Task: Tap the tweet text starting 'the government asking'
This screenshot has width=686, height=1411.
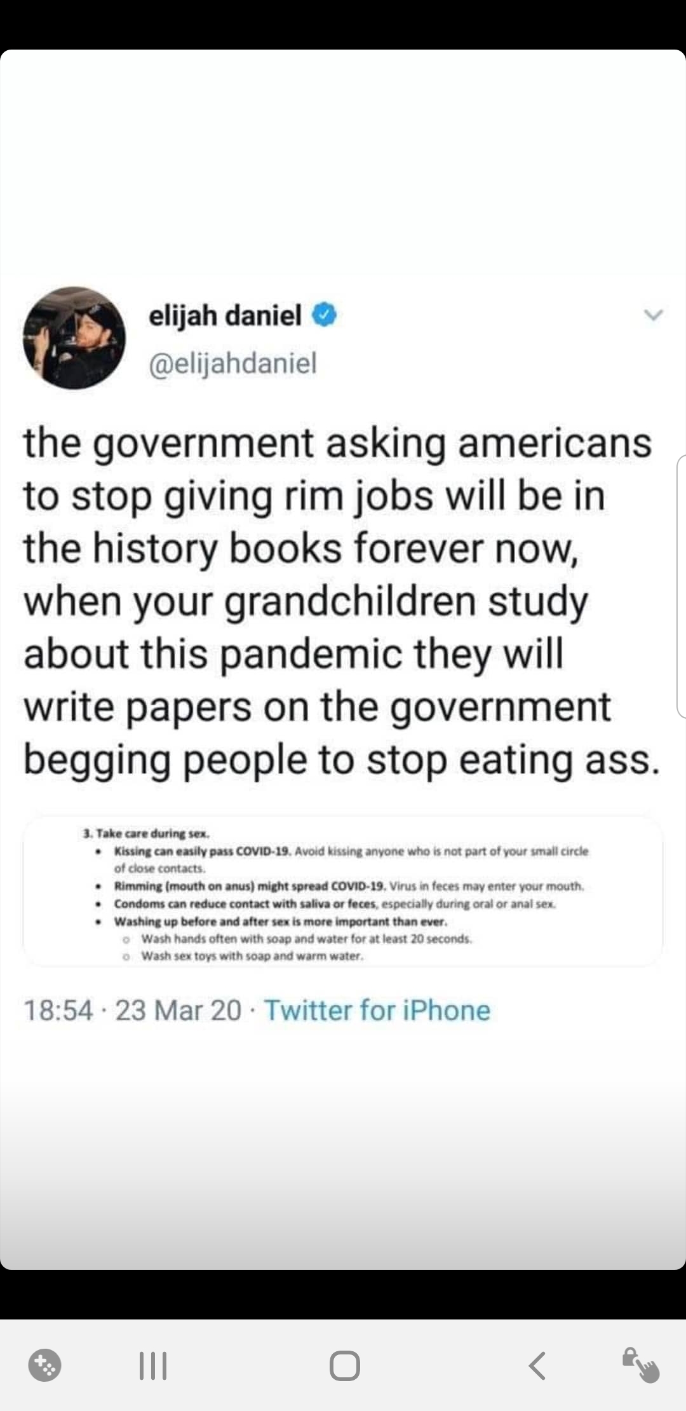Action: click(337, 443)
